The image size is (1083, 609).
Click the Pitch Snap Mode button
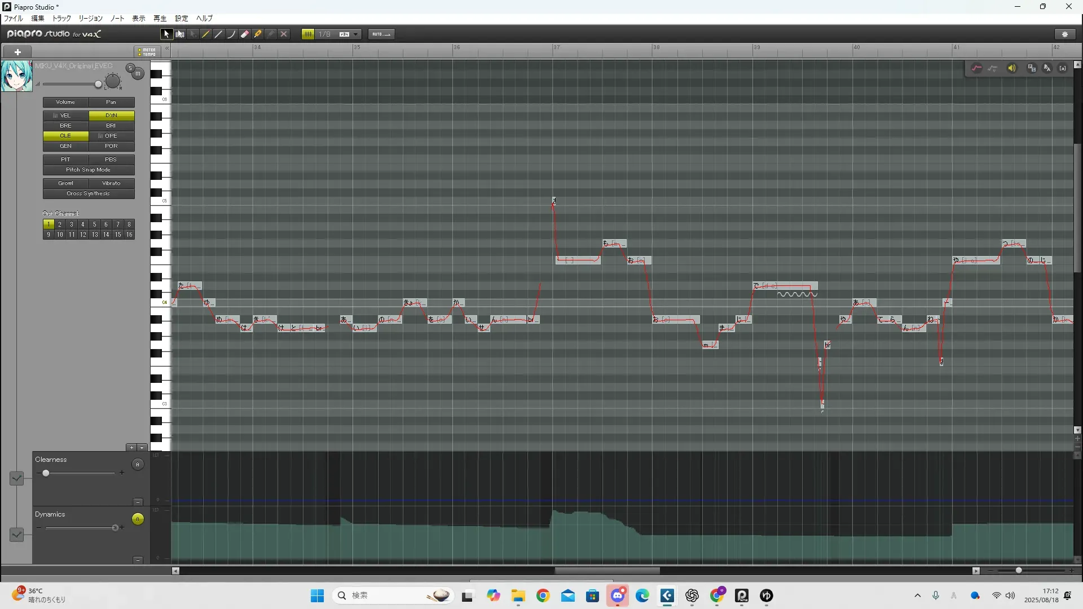pos(89,170)
